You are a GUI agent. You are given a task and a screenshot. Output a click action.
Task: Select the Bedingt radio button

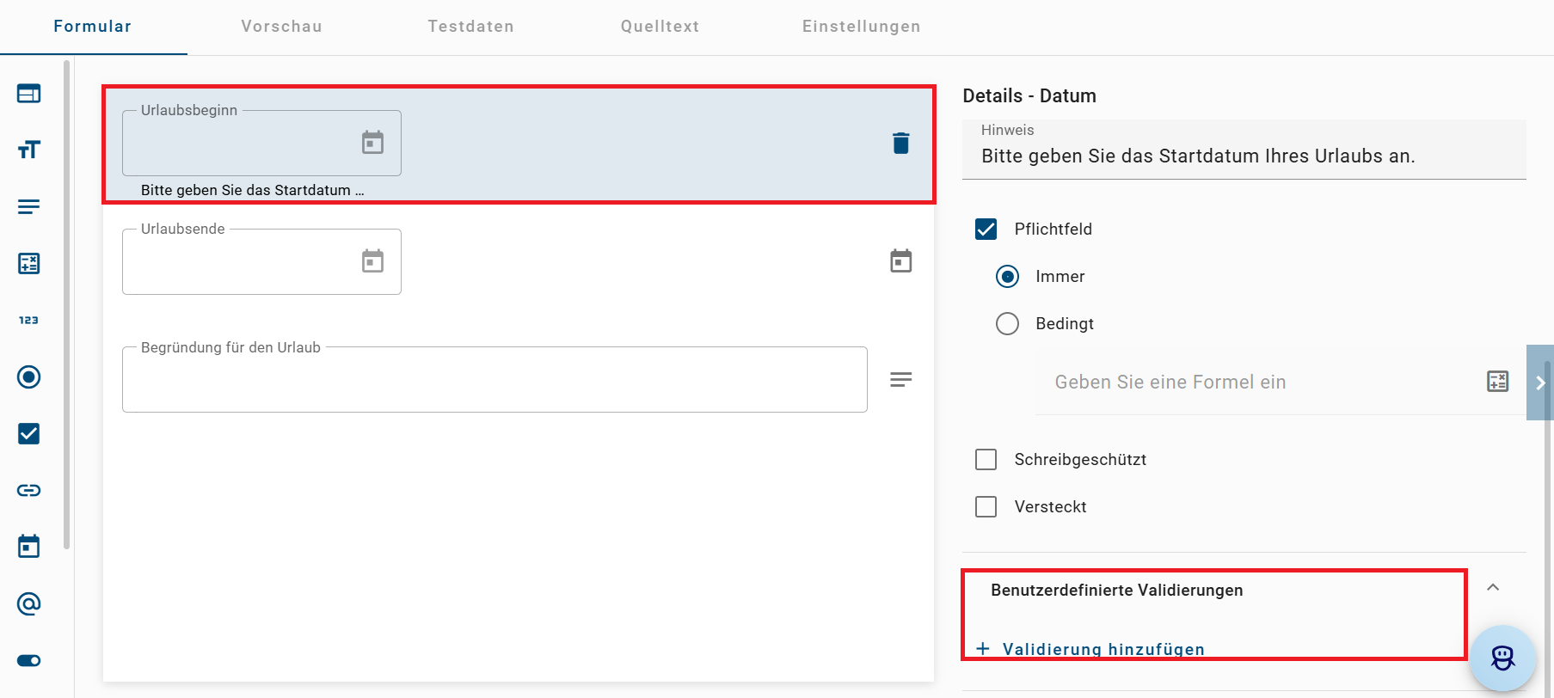coord(1007,323)
